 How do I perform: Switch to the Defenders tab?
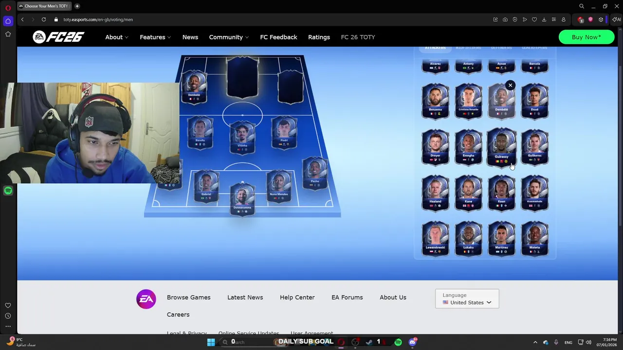[501, 48]
